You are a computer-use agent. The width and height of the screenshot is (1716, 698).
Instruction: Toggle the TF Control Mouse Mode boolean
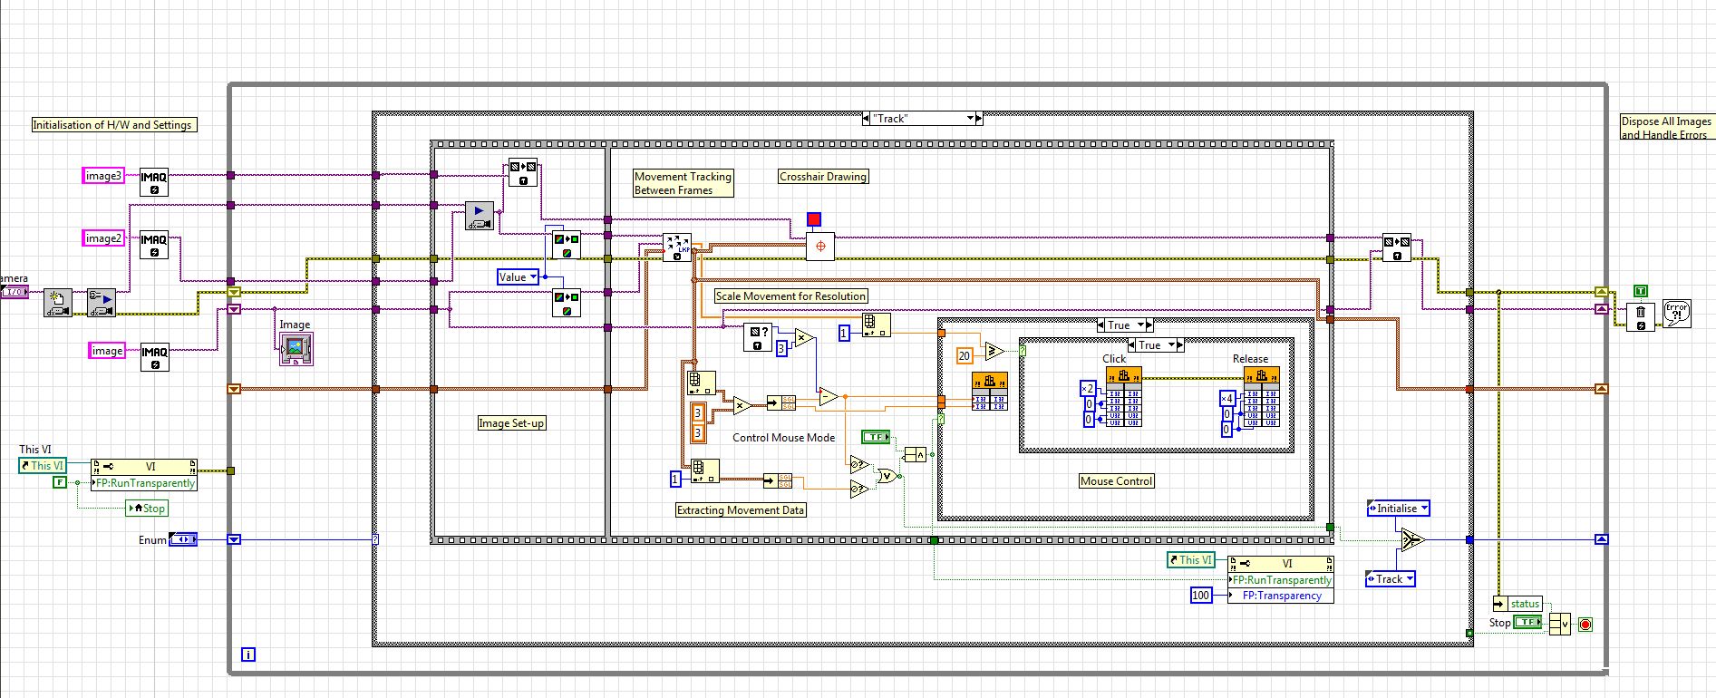click(x=876, y=437)
